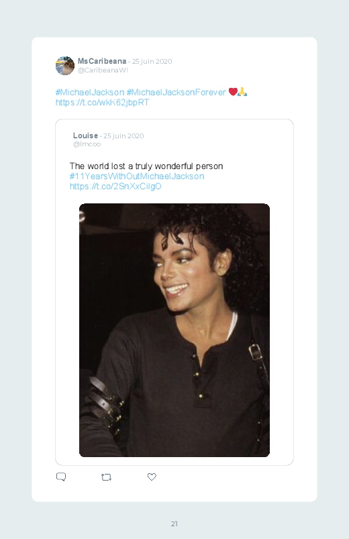
Task: Open the #MichaelJackson hashtag
Action: [x=90, y=92]
